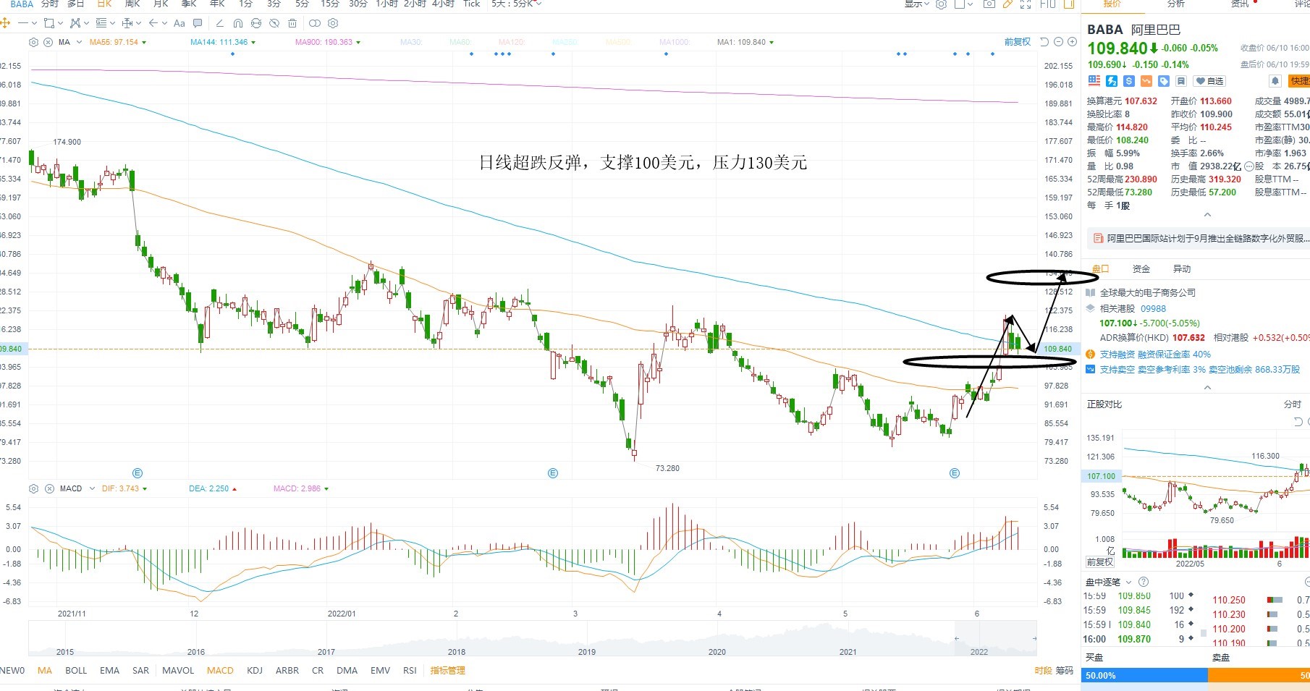Toggle the 前复权 price adjustment option
1310x691 pixels.
[1017, 42]
